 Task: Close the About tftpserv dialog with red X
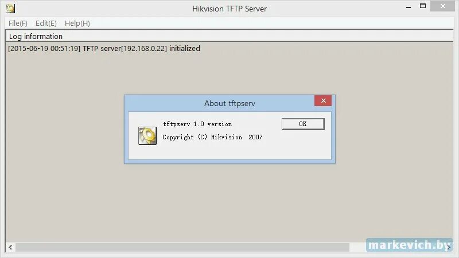pyautogui.click(x=323, y=101)
